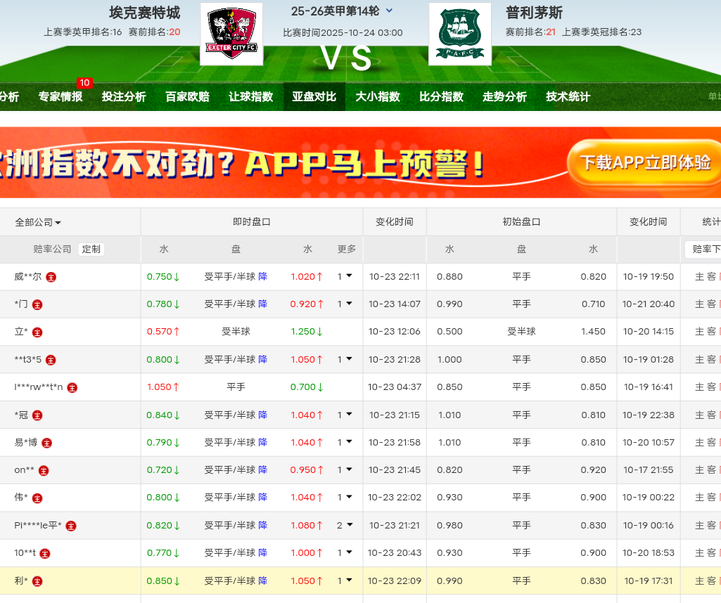Click the Exeter City FC team logo
Viewport: 721px width, 603px height.
(x=231, y=34)
